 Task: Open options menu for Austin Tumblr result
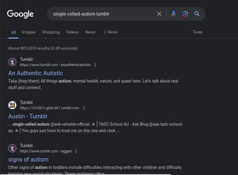pyautogui.click(x=84, y=108)
